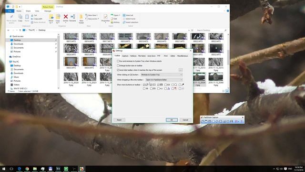Open Microsoft Edge from the taskbar
305x172 pixels.
click(19, 169)
